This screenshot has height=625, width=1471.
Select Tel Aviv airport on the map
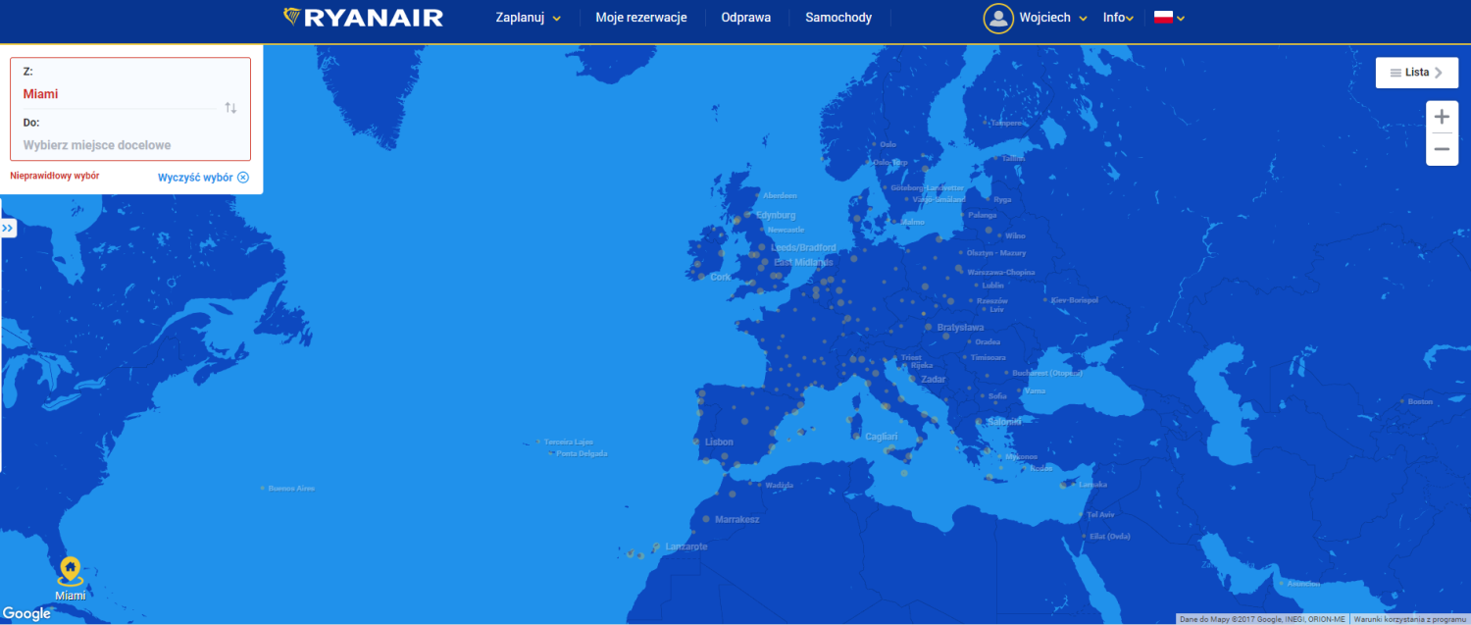[1100, 514]
